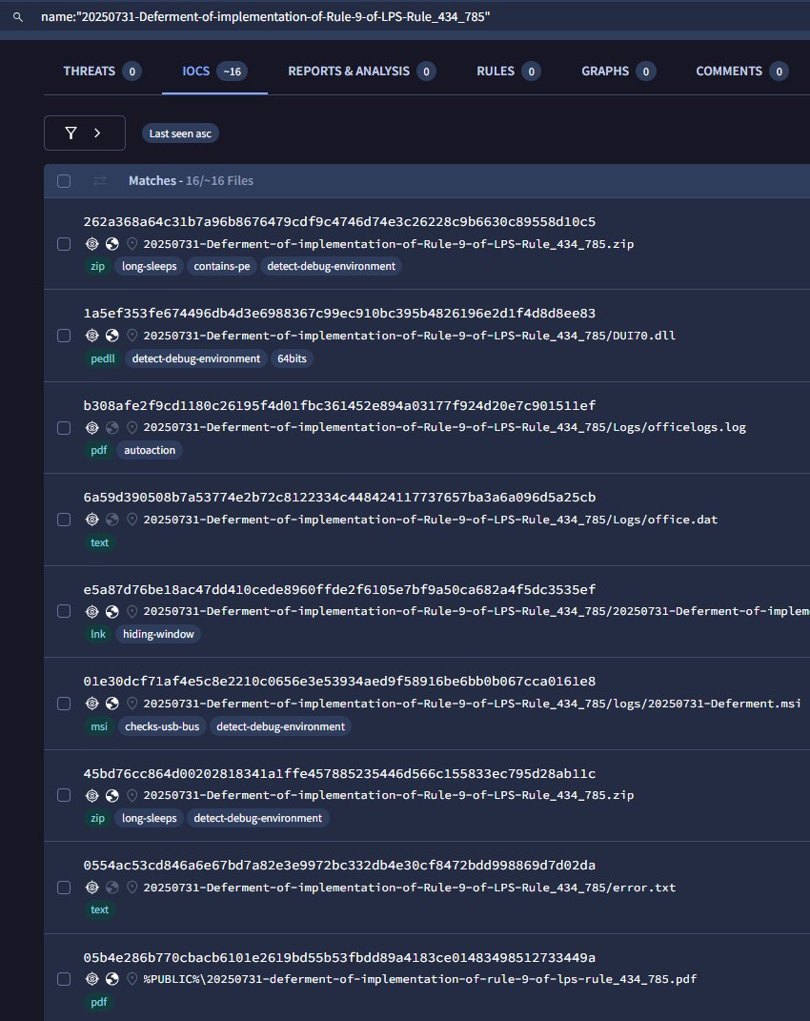Screen dimensions: 810x1021
Task: Check the error.txt file row
Action: (64, 888)
